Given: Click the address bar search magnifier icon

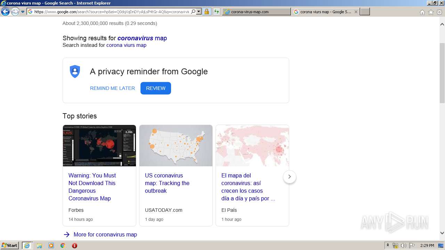Looking at the screenshot, I should click(x=193, y=12).
